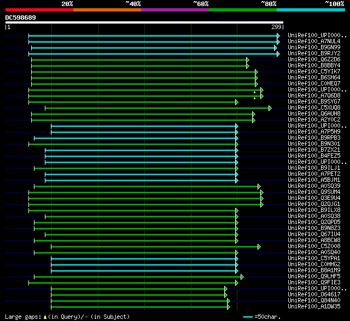350x321 pixels.
Task: Click the purple ~60% identity legend bar
Action: 175,10
